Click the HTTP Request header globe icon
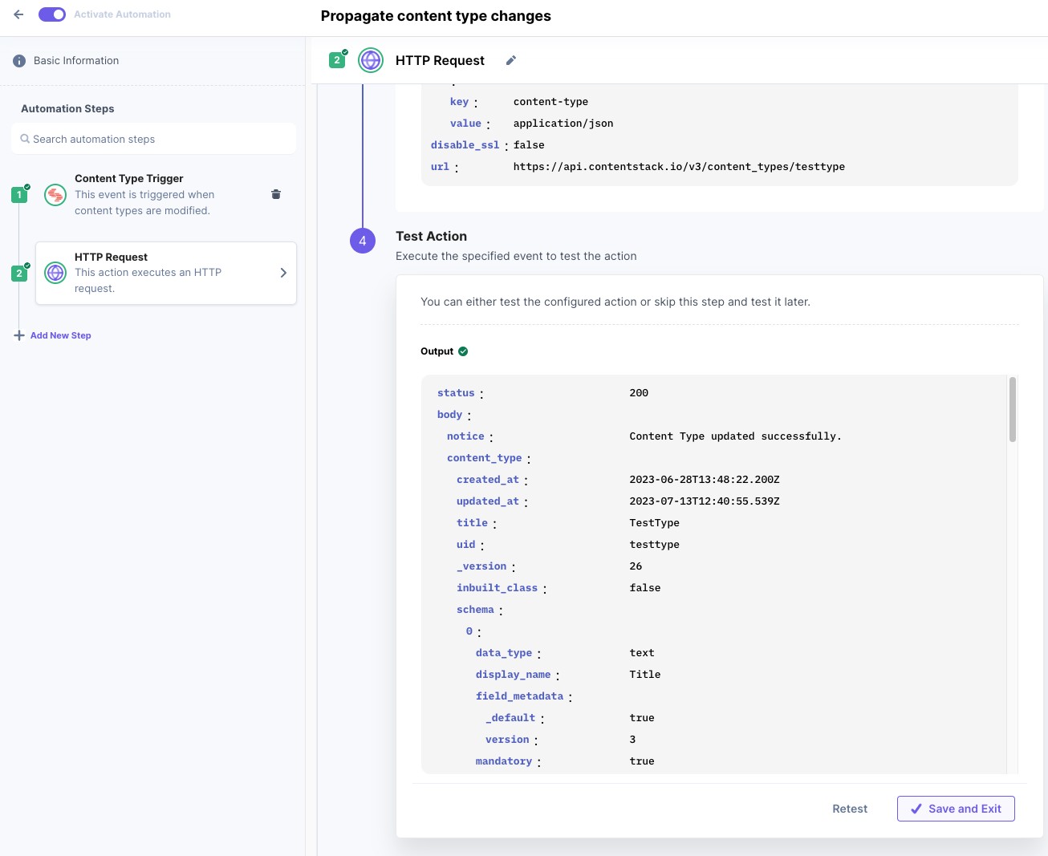The height and width of the screenshot is (856, 1048). click(371, 60)
